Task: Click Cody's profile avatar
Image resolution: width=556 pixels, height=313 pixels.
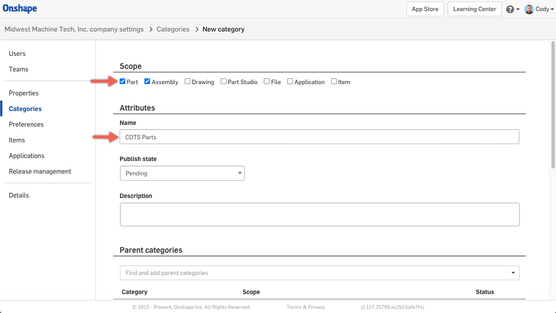Action: point(529,9)
